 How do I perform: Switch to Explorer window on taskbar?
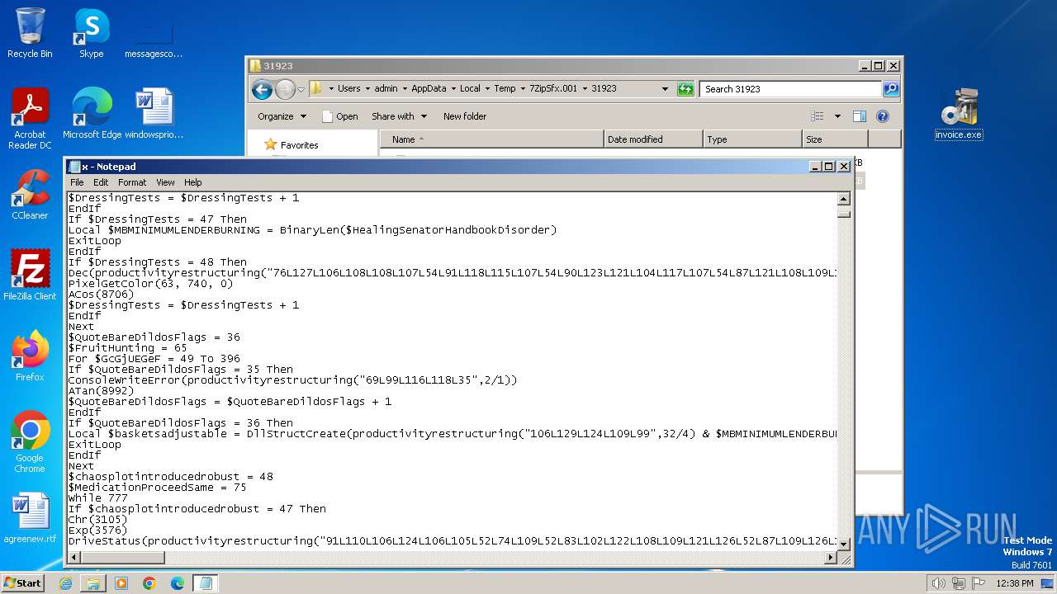[x=93, y=583]
